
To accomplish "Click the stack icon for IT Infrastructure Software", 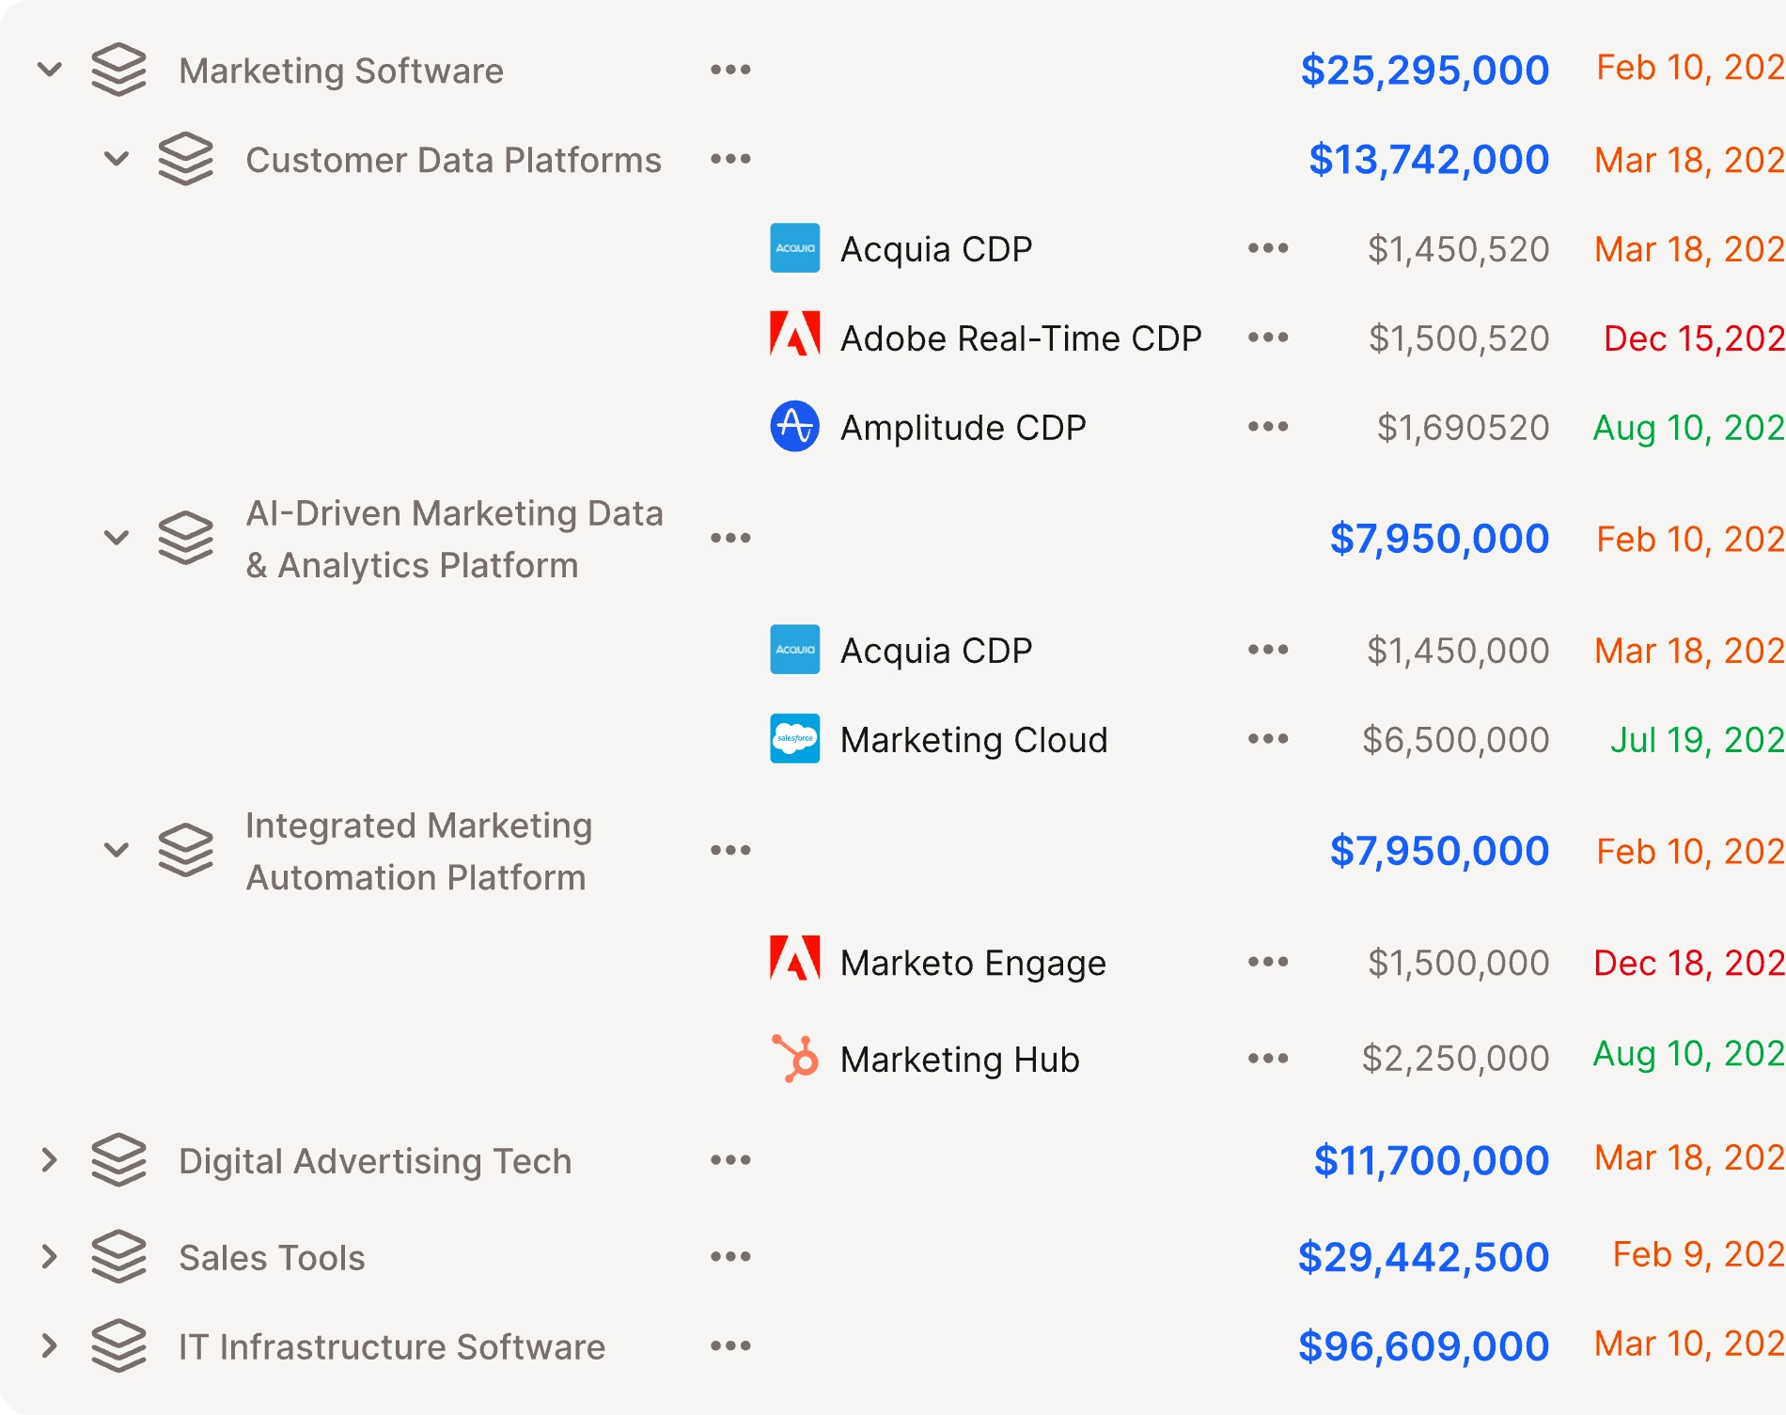I will click(118, 1345).
